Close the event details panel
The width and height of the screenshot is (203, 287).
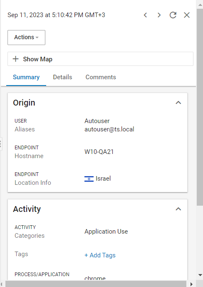187,15
